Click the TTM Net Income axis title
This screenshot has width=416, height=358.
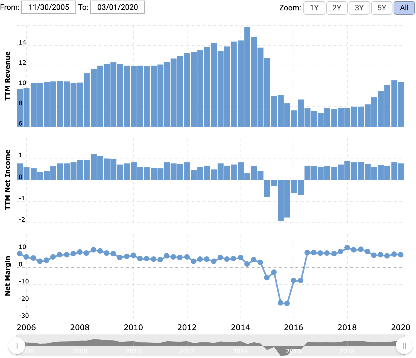point(8,180)
